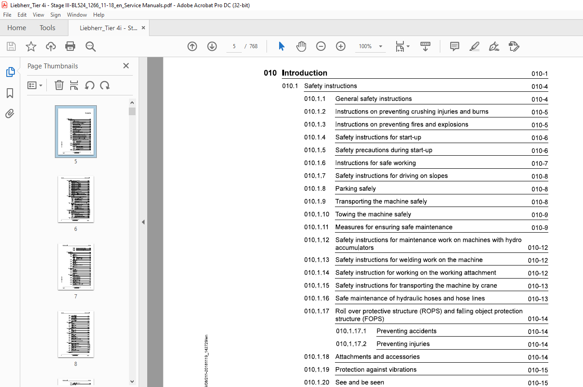Viewport: 583px width, 387px height.
Task: Rotate page counterclockwise
Action: pos(90,85)
